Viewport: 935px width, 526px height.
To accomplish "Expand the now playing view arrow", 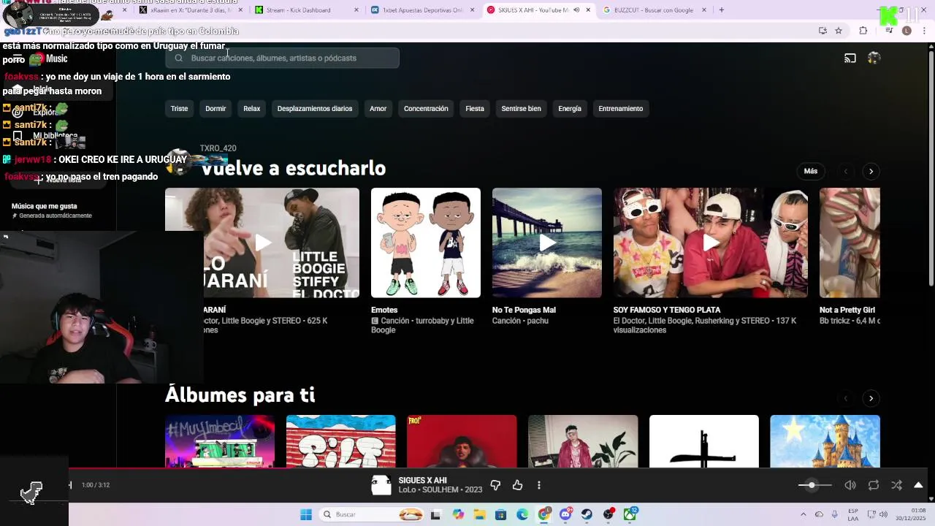I will 918,485.
